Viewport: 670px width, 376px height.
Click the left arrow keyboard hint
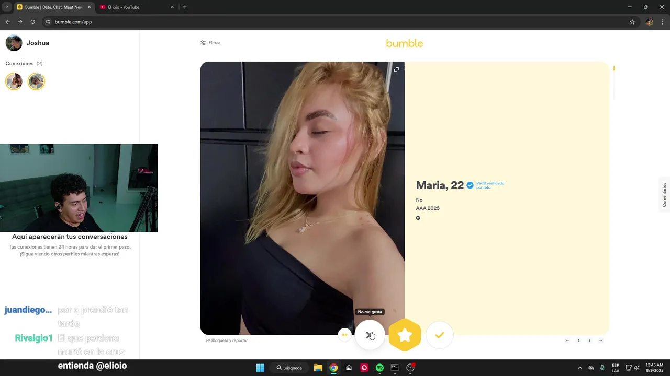(x=567, y=340)
